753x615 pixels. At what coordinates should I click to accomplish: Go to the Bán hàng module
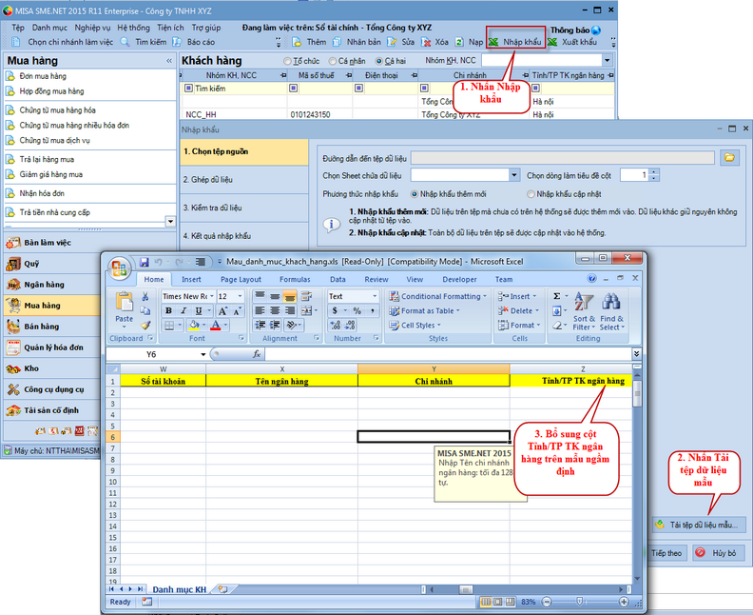[x=42, y=327]
